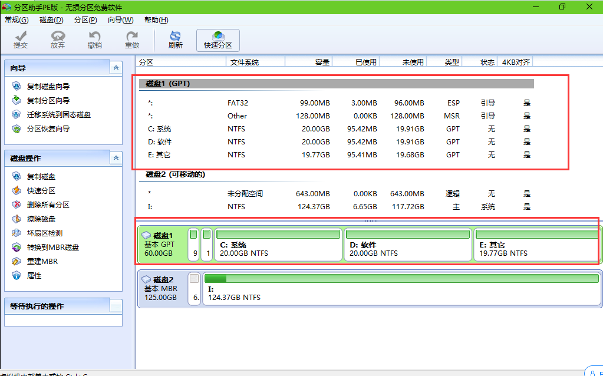Click the 提交 (Commit) toolbar icon
The image size is (603, 376).
tap(21, 40)
